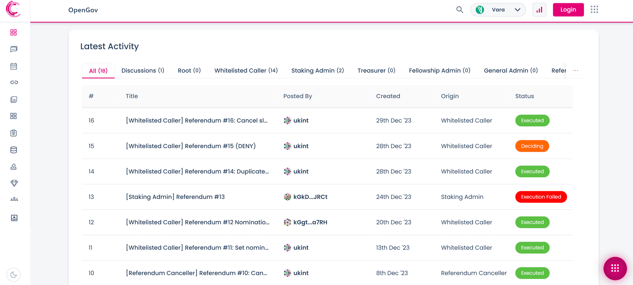Click the search magnifier icon
Viewport: 633px width, 285px height.
pyautogui.click(x=460, y=10)
